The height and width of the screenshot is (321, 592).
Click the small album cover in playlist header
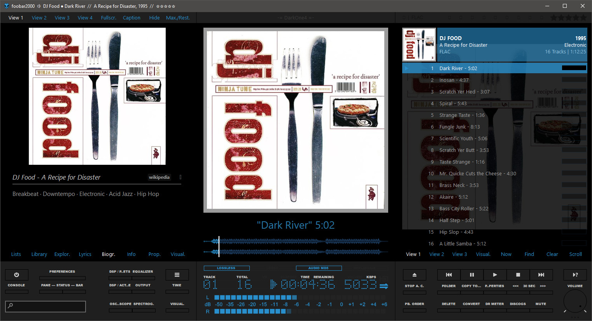419,45
